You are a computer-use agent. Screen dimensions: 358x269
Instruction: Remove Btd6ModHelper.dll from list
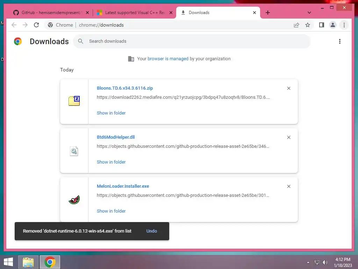pyautogui.click(x=288, y=137)
